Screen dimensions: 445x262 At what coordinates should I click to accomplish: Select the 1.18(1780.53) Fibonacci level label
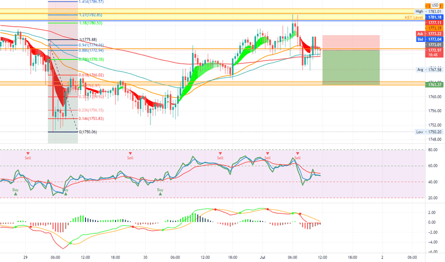point(91,23)
